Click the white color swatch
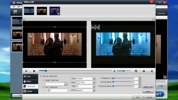 coord(78,82)
